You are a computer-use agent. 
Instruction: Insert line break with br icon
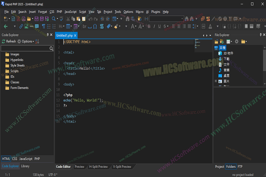click(85, 26)
